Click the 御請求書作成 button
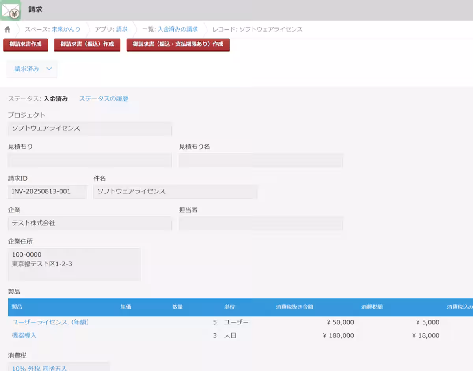 tap(26, 45)
